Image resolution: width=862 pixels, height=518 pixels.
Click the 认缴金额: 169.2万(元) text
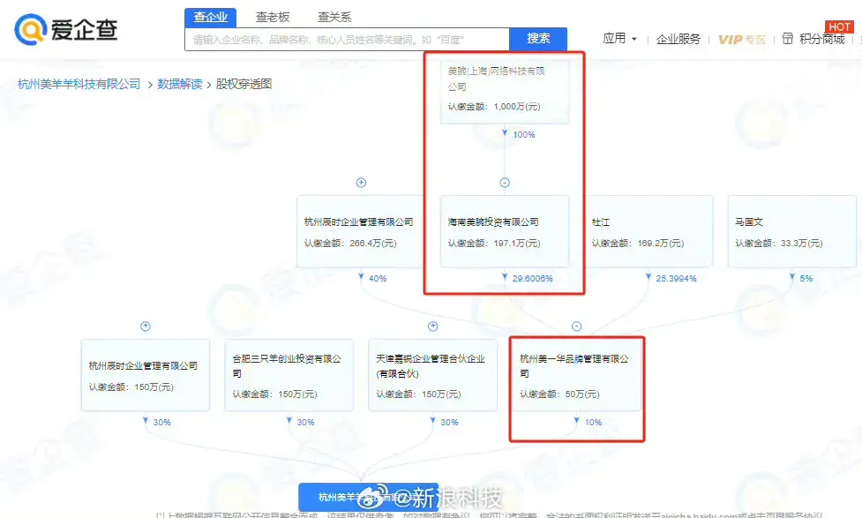638,243
